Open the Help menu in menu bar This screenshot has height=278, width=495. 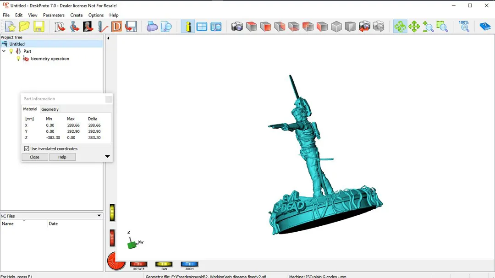point(114,15)
